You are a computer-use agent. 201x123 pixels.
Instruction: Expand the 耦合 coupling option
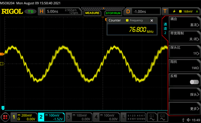[x=185, y=23]
